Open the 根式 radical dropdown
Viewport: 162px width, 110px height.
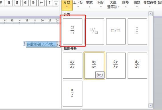pos(89,5)
